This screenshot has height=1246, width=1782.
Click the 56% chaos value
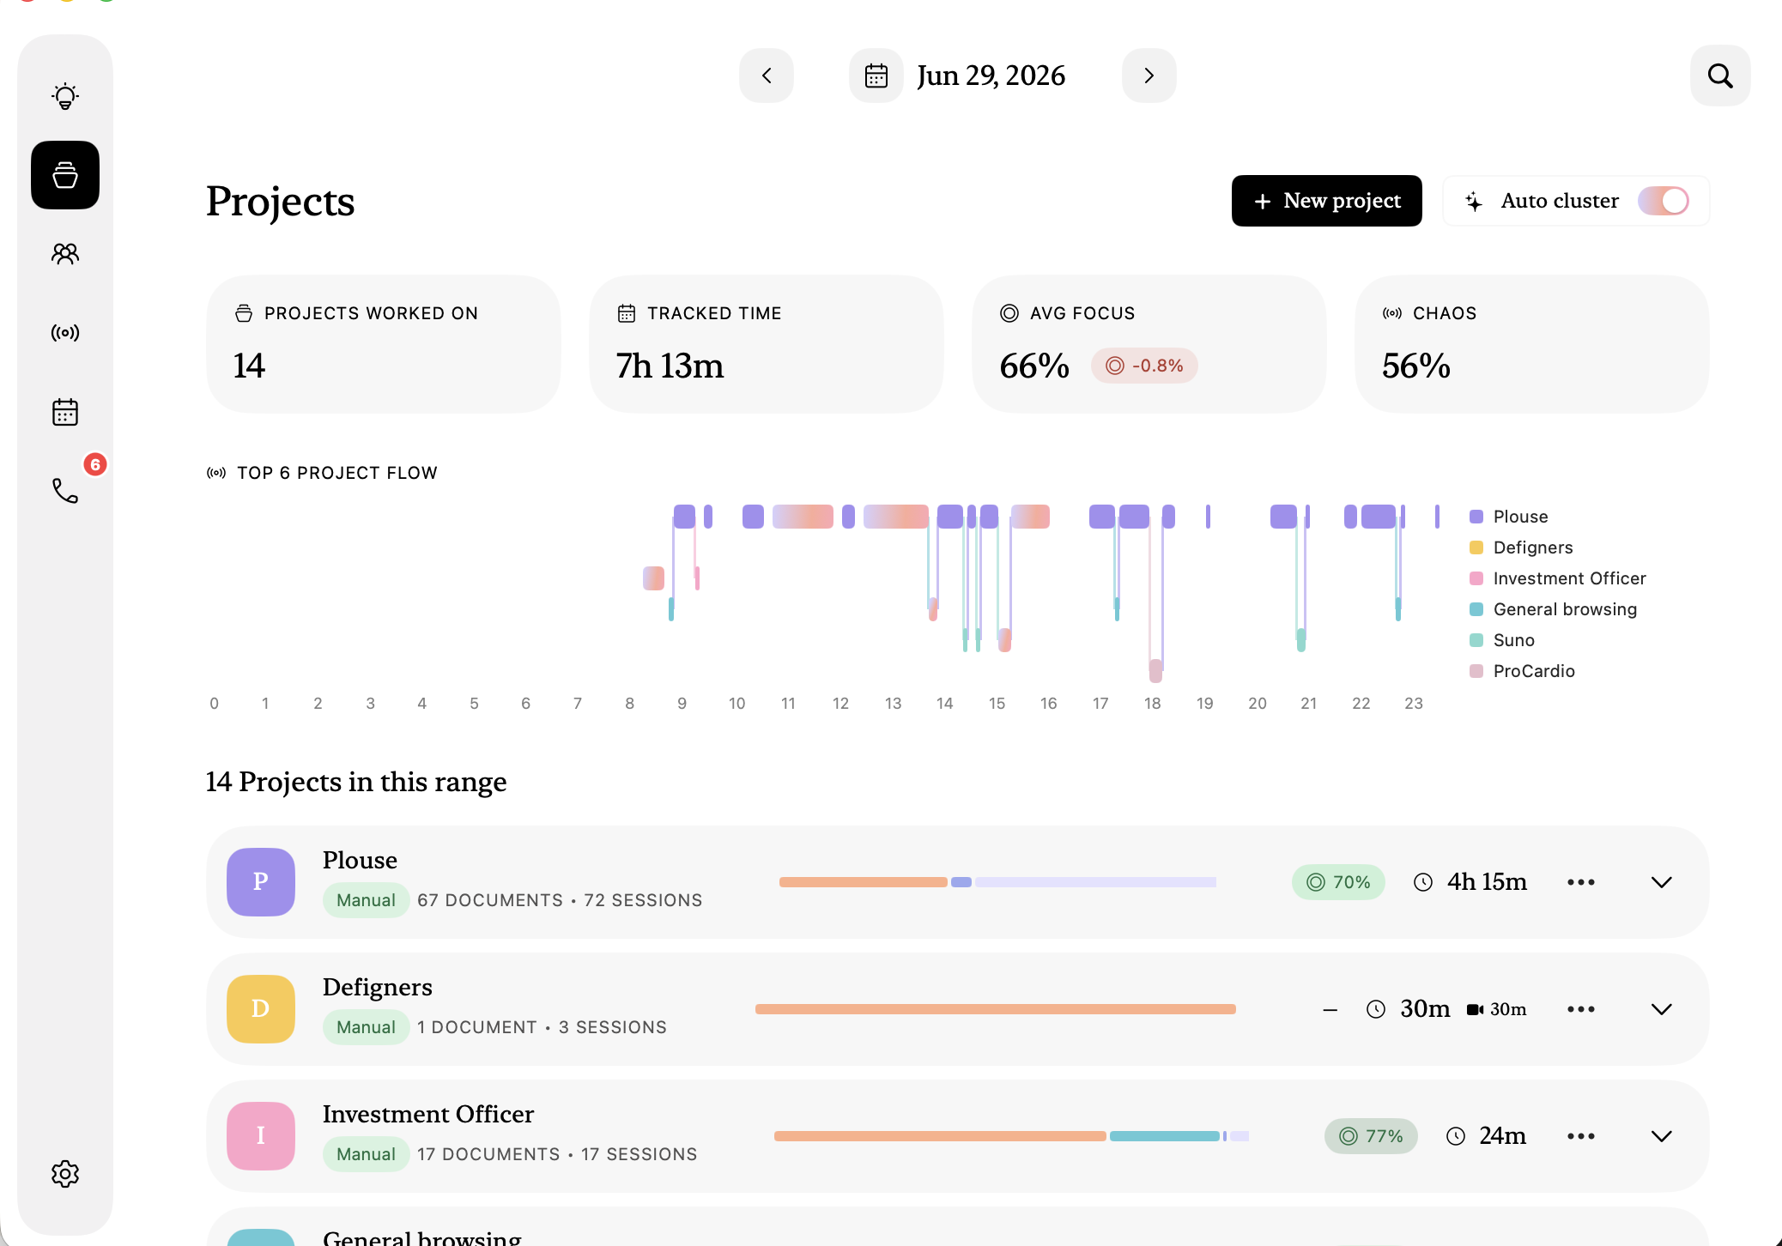click(1416, 366)
